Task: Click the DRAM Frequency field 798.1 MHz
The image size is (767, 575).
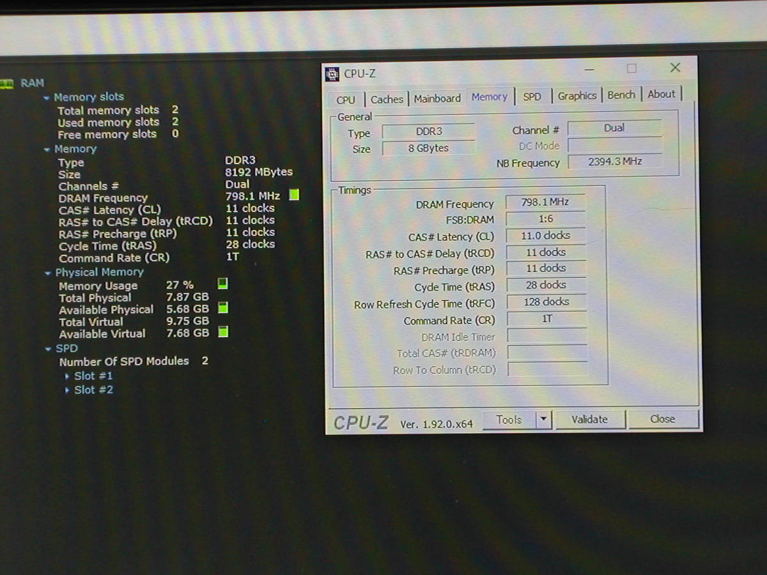Action: coord(545,202)
